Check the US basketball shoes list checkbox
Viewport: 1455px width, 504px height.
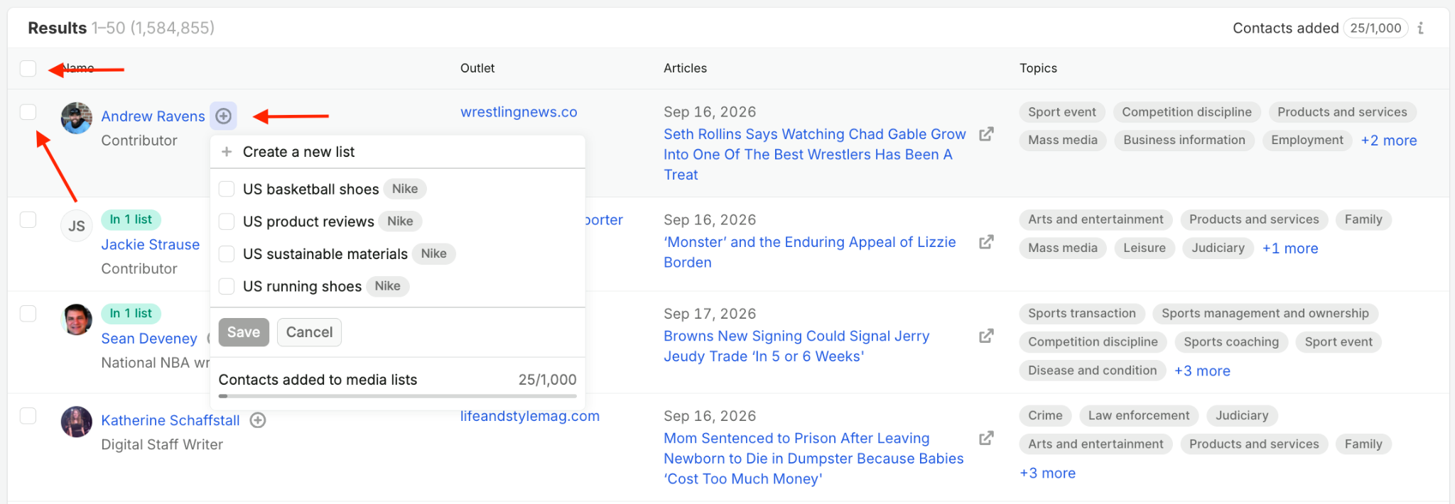tap(227, 189)
